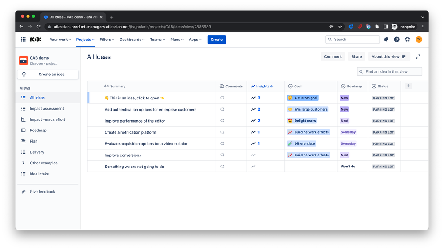Close the All Ideas browser tab
The height and width of the screenshot is (250, 444).
101,17
